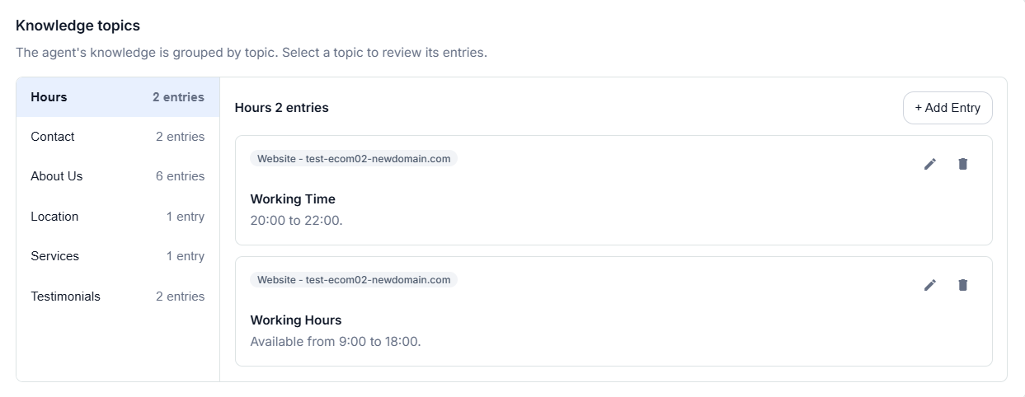Click the 6 entries count for About Us
Screen dimensions: 1025x397
click(180, 176)
